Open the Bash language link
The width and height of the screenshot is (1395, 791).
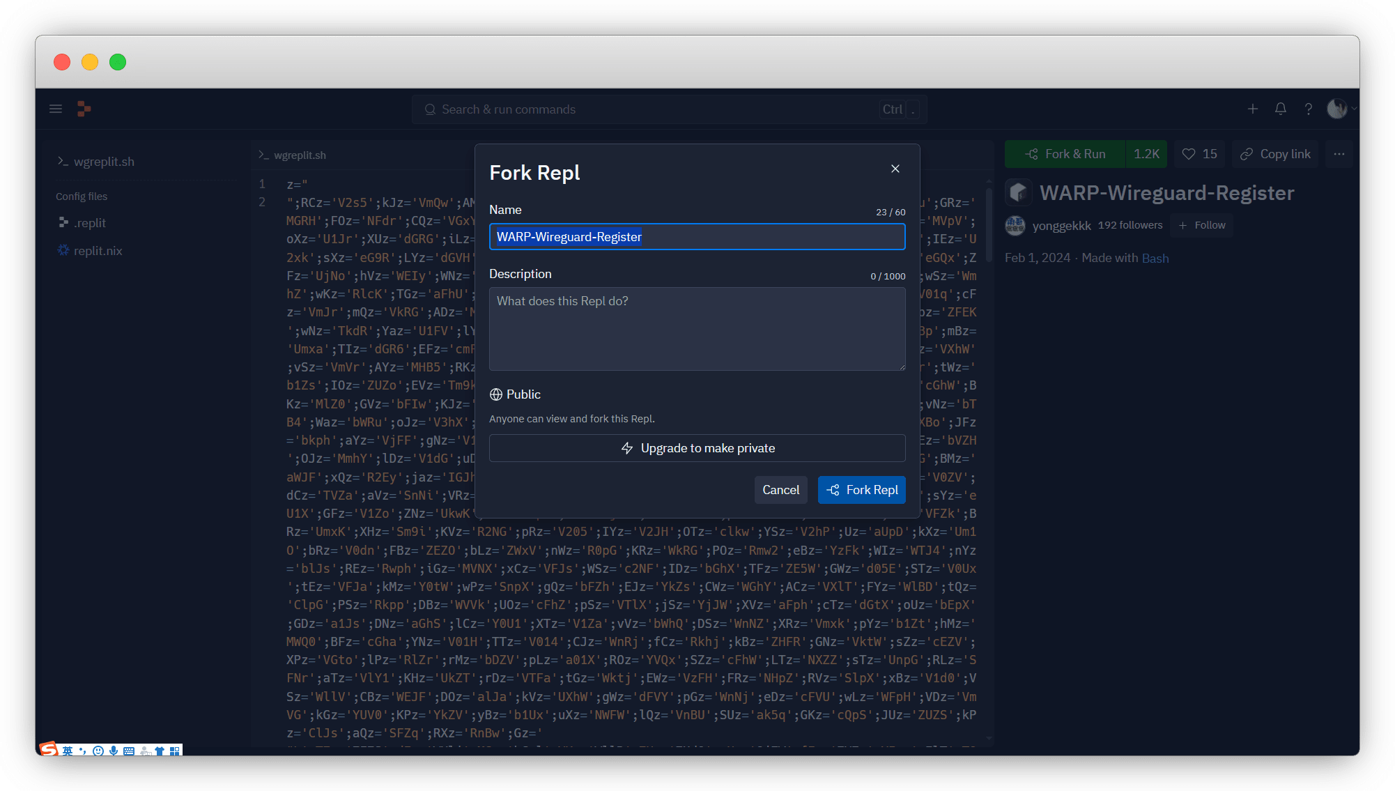(1155, 258)
